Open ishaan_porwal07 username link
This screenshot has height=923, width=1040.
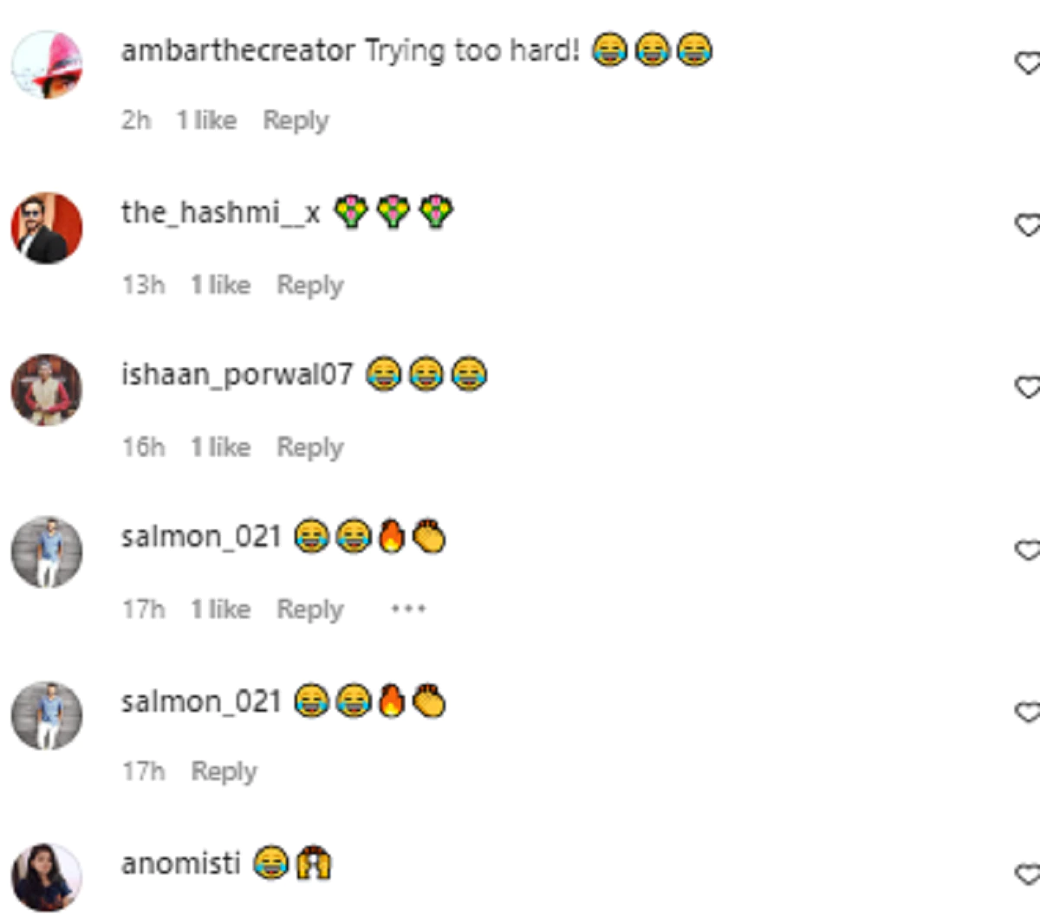[237, 375]
